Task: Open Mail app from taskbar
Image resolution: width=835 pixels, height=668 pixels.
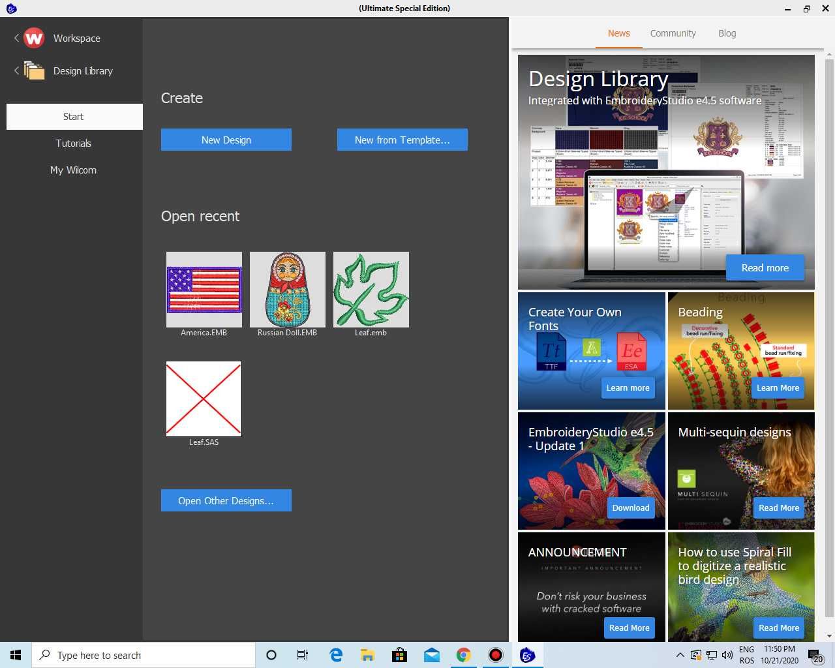Action: 432,655
